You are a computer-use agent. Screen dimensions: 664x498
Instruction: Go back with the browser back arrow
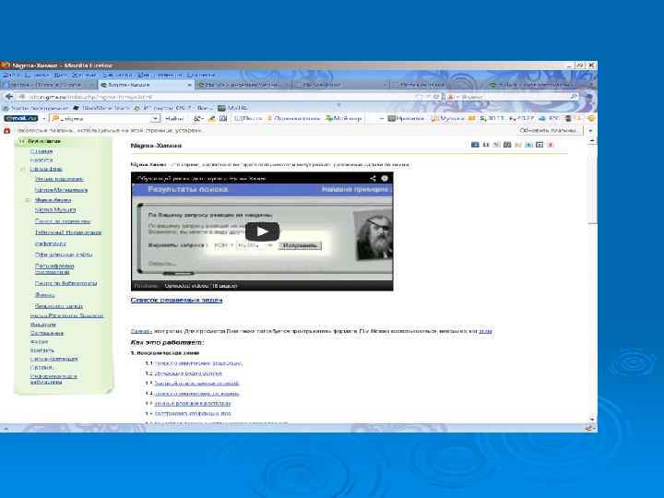(9, 97)
